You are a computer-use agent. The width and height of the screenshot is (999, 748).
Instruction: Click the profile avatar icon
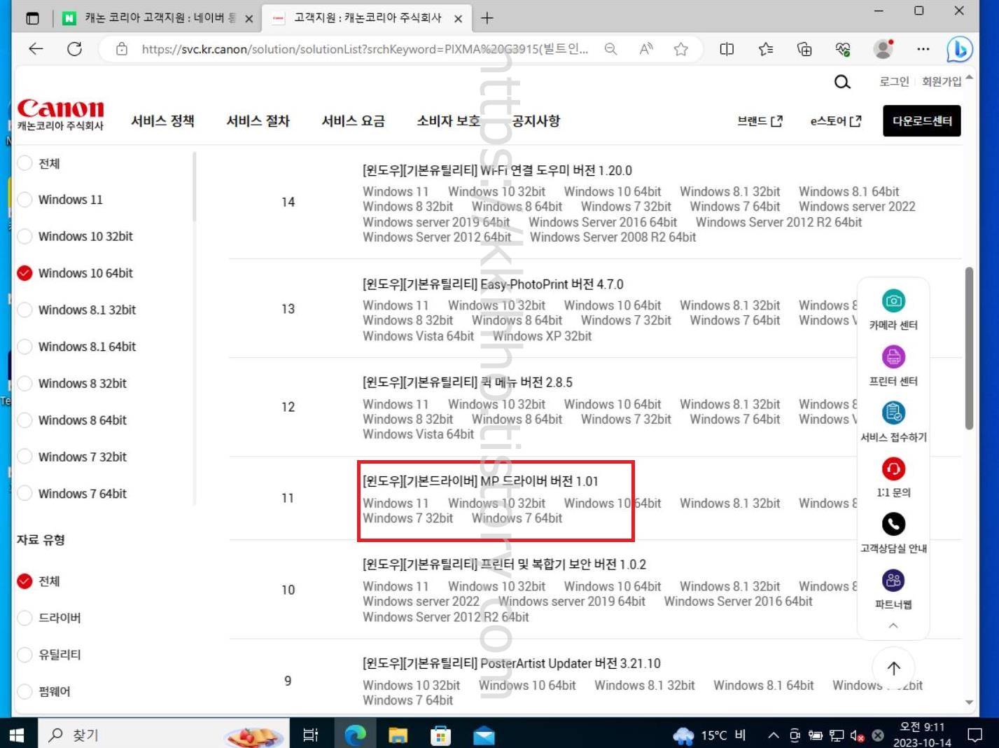coord(883,49)
